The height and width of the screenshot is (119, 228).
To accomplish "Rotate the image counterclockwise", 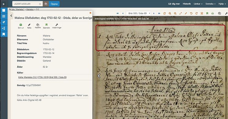I will (191, 13).
